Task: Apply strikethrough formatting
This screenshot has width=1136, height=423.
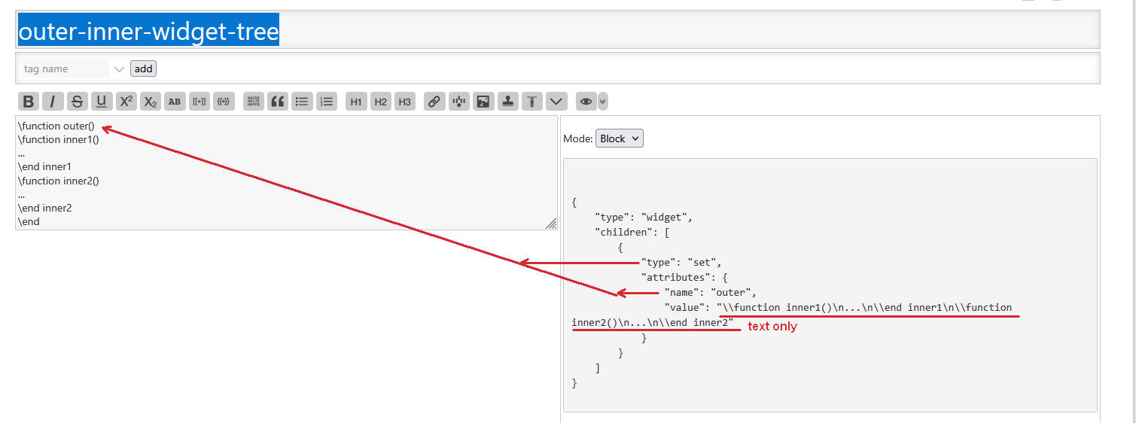Action: coord(77,102)
